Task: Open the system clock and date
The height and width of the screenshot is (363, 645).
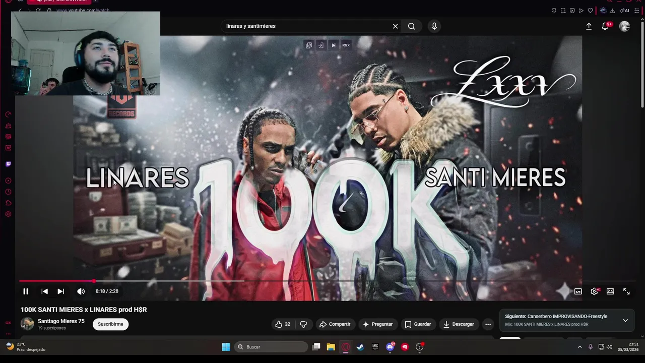Action: coord(628,347)
